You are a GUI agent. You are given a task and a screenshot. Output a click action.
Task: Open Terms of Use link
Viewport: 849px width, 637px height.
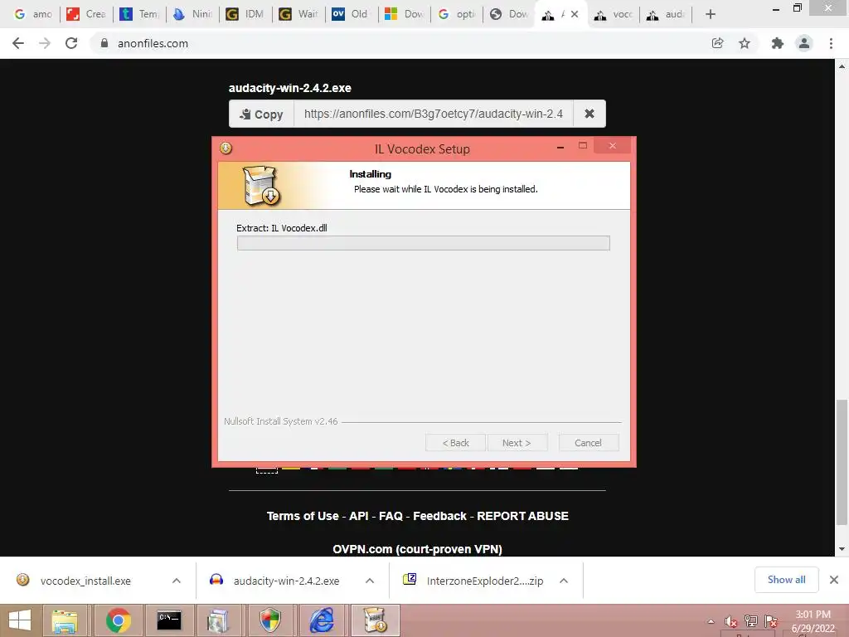click(303, 516)
